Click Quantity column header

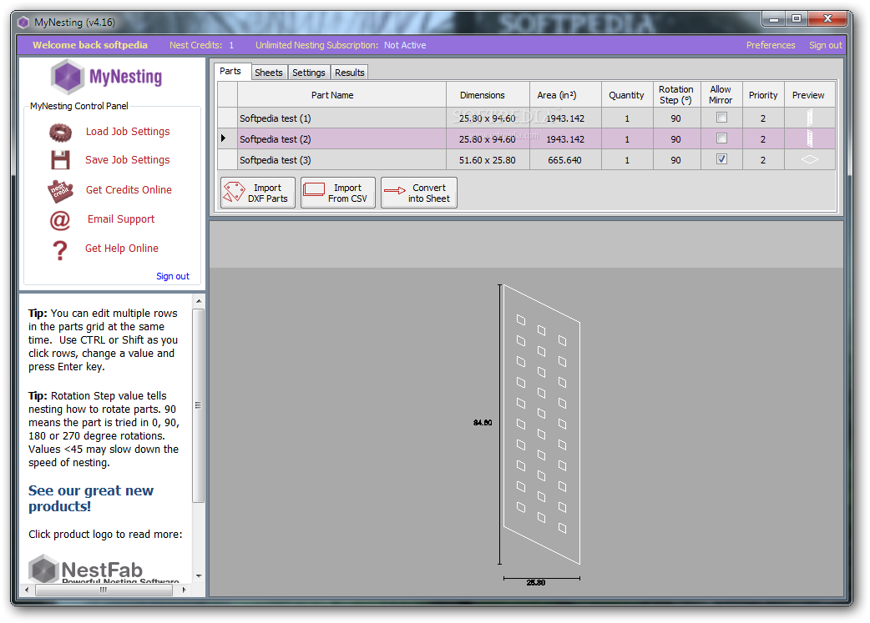click(x=626, y=95)
